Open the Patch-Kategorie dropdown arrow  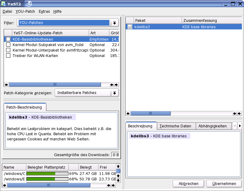(114, 93)
